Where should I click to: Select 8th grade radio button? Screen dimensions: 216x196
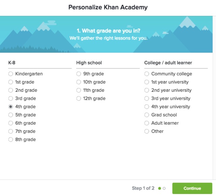pyautogui.click(x=11, y=140)
